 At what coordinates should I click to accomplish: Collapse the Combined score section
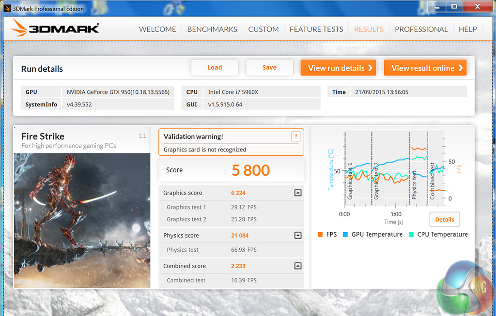point(298,266)
